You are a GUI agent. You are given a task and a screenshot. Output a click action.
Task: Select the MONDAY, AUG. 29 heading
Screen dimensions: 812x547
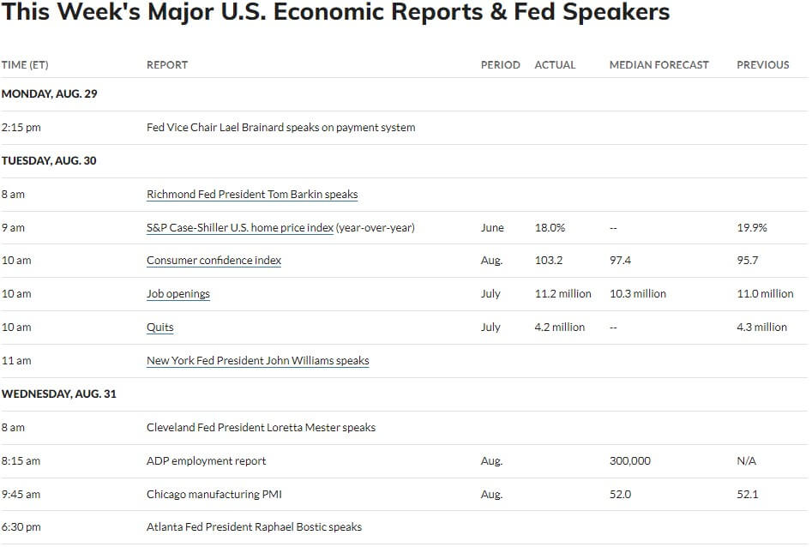tap(49, 93)
